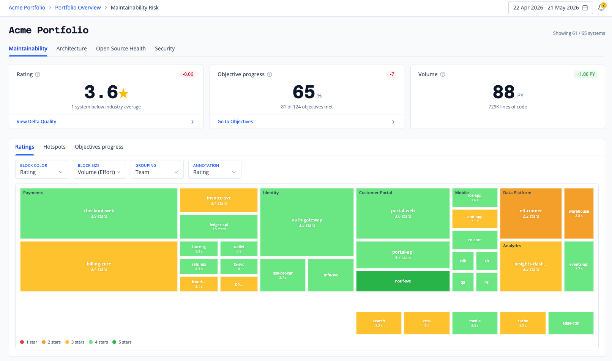The width and height of the screenshot is (612, 361).
Task: Click the Go to Objectives link
Action: pos(235,122)
